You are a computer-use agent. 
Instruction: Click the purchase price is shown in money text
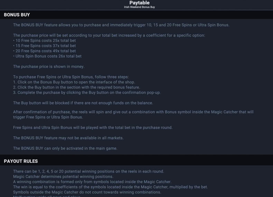coord(49,66)
